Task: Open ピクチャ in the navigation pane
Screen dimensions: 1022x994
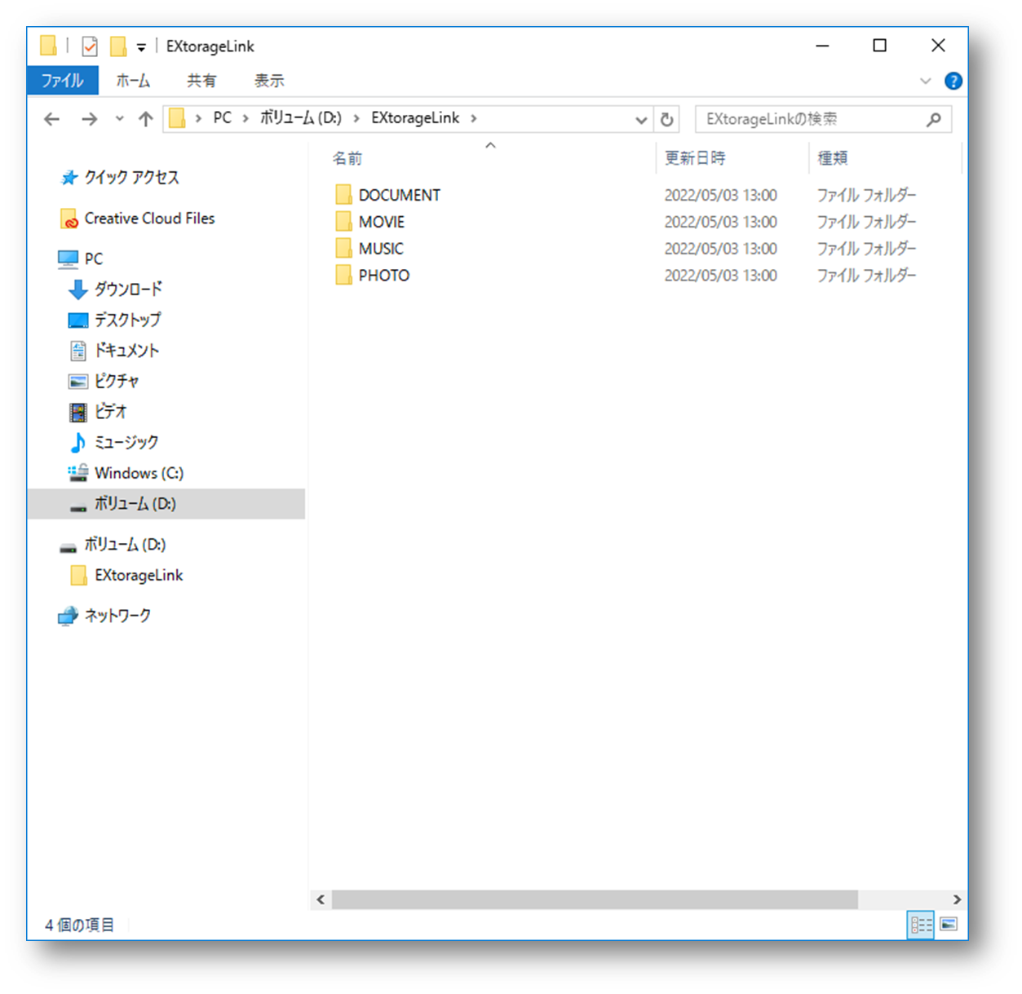Action: coord(117,381)
